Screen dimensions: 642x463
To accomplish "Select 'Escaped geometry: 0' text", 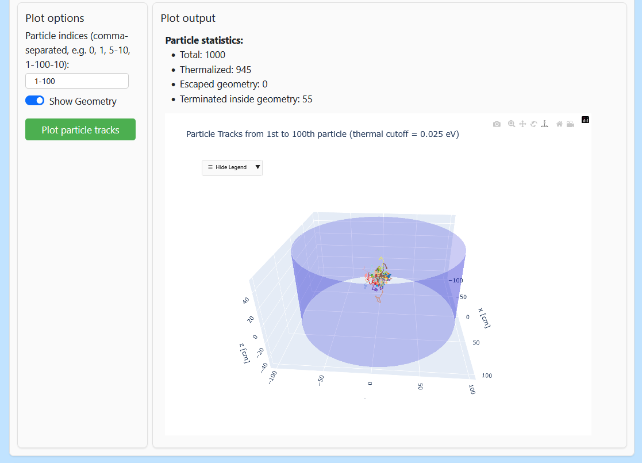I will click(224, 85).
